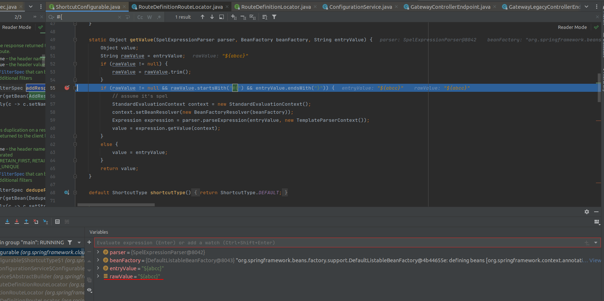Filter frames in threads dropdown
Image resolution: width=604 pixels, height=301 pixels.
(x=70, y=242)
